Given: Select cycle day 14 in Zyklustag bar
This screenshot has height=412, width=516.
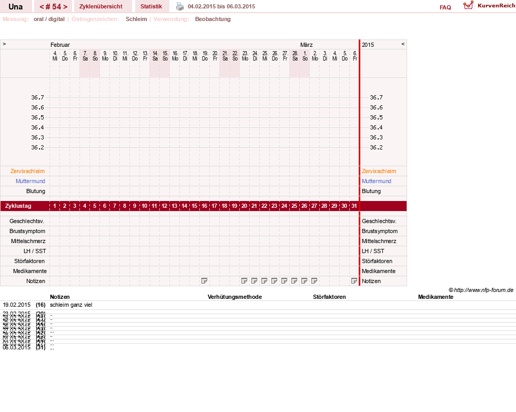Looking at the screenshot, I should point(184,206).
